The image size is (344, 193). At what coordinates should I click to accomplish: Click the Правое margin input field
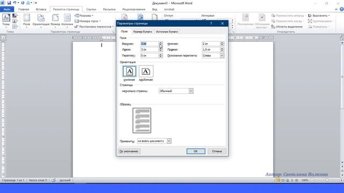tap(211, 50)
